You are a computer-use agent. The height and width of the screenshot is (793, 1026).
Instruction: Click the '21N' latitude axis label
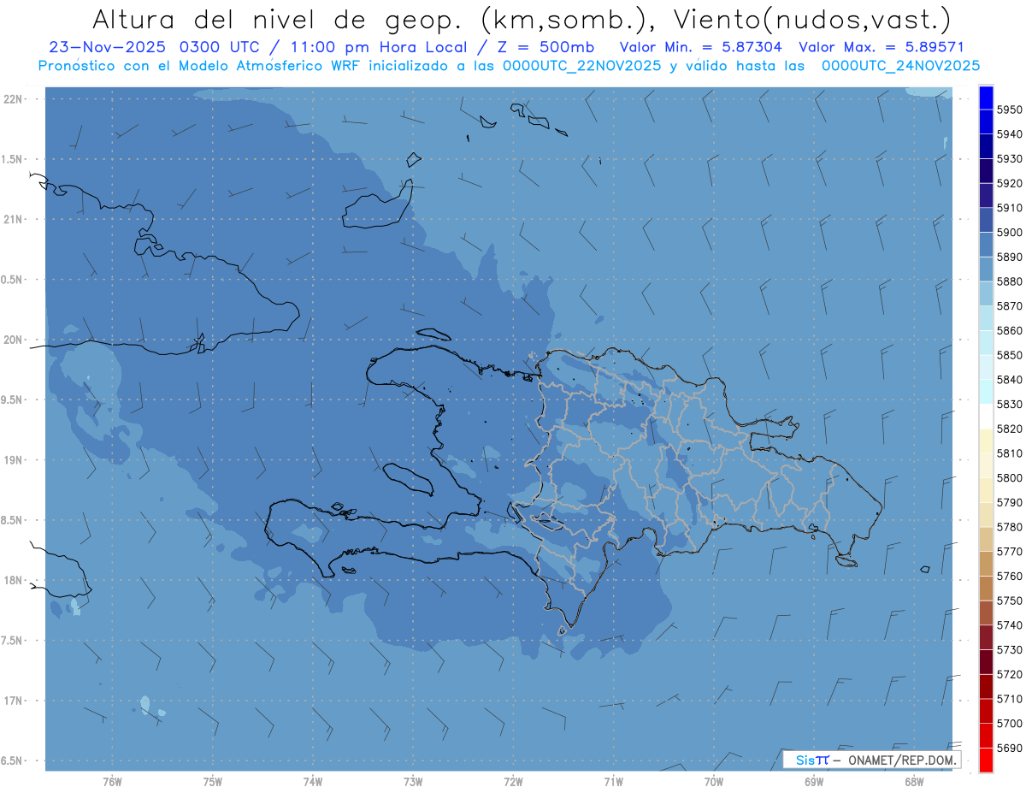13,220
